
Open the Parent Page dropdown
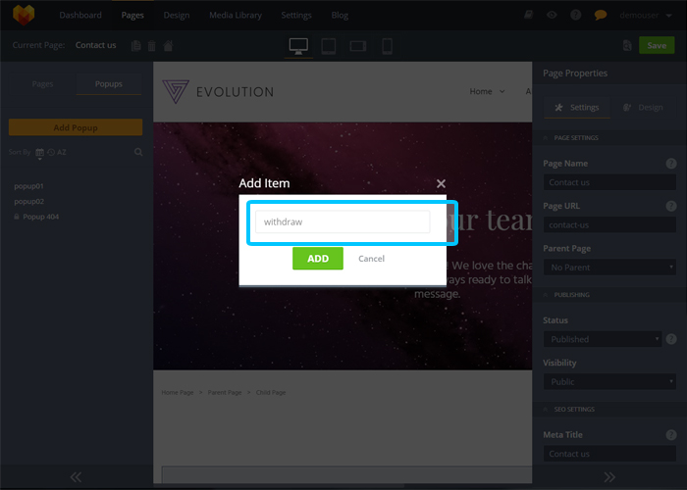click(609, 268)
